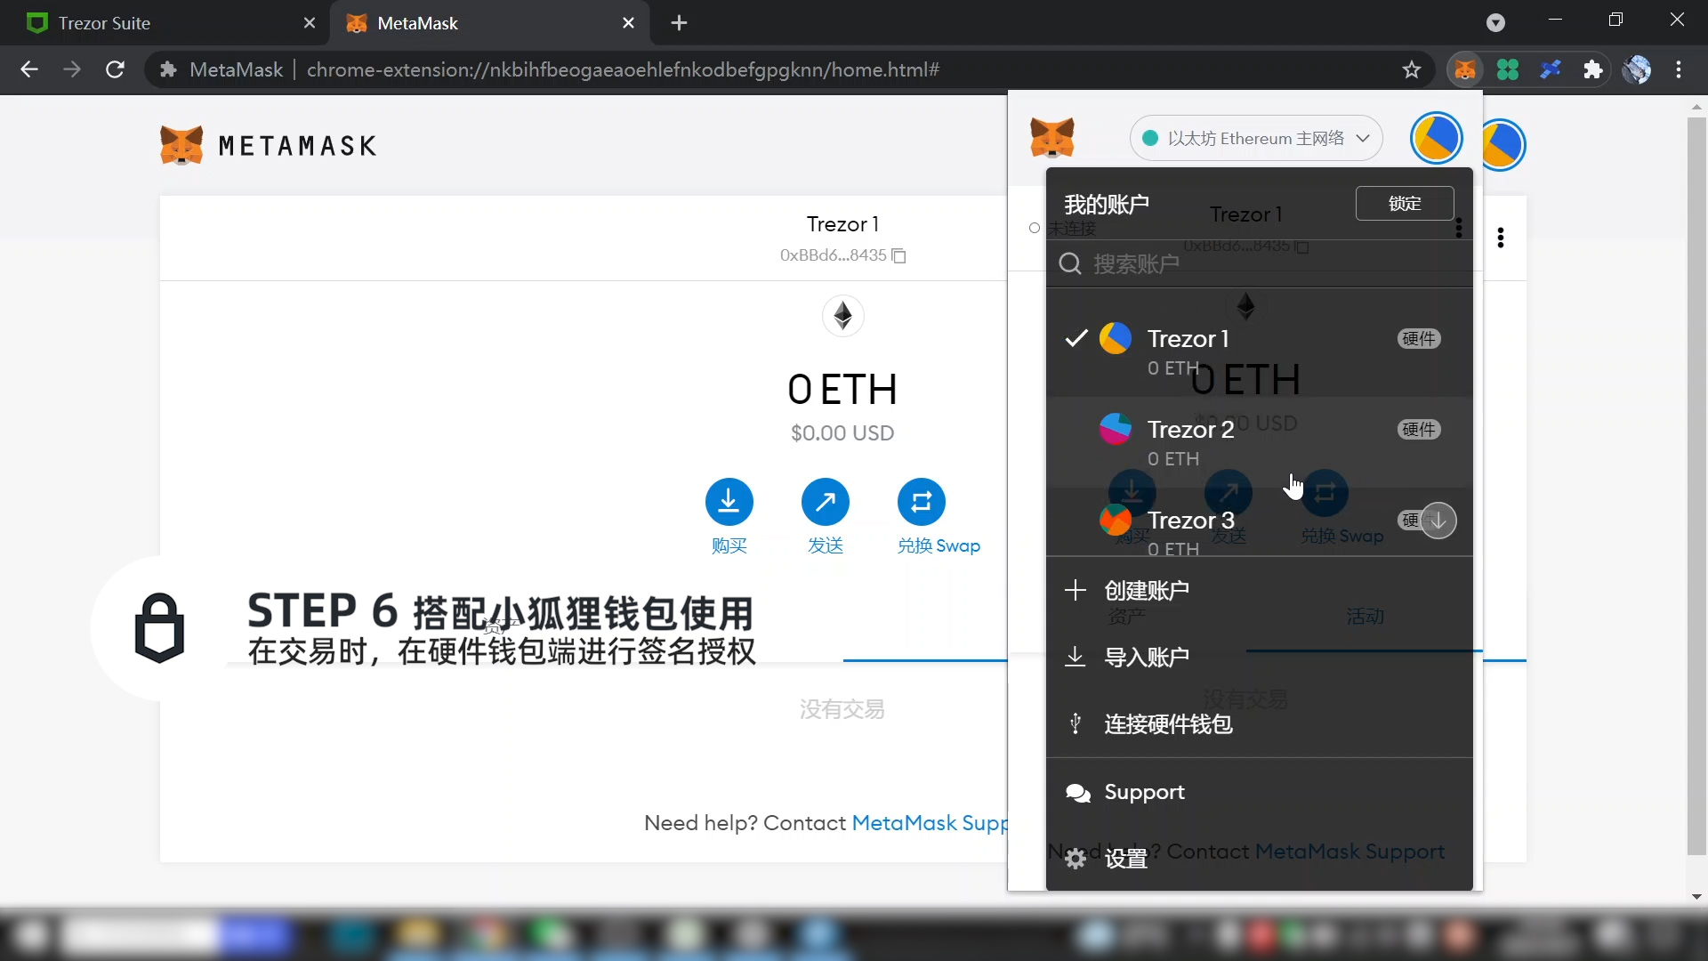This screenshot has height=961, width=1708.
Task: Click the Ethereum icon on main page
Action: [843, 315]
